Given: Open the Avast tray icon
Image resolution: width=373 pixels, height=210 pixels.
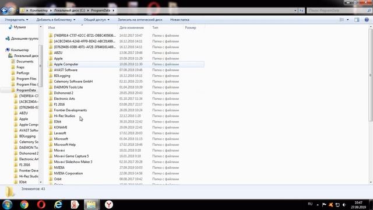Looking at the screenshot, I should [x=330, y=205].
